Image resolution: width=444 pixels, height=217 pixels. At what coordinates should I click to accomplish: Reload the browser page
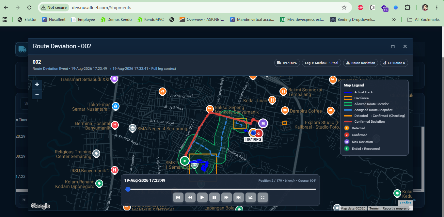click(29, 7)
